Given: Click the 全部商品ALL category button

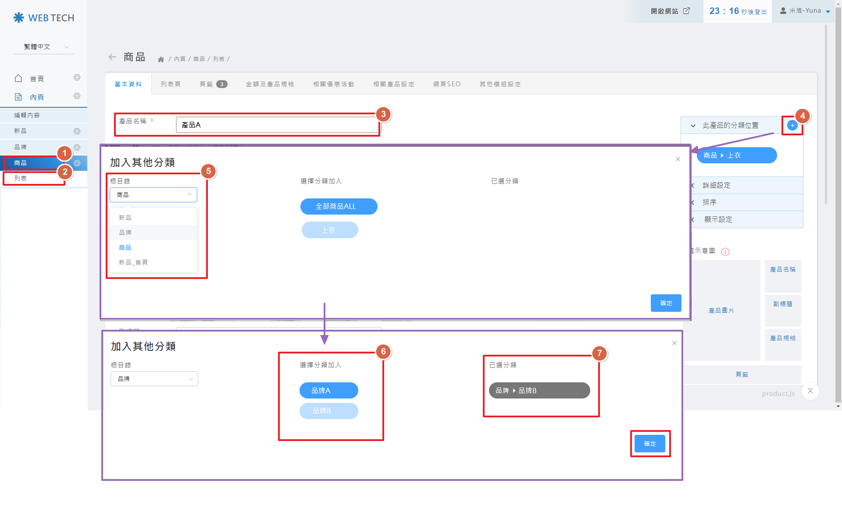Looking at the screenshot, I should click(x=339, y=206).
